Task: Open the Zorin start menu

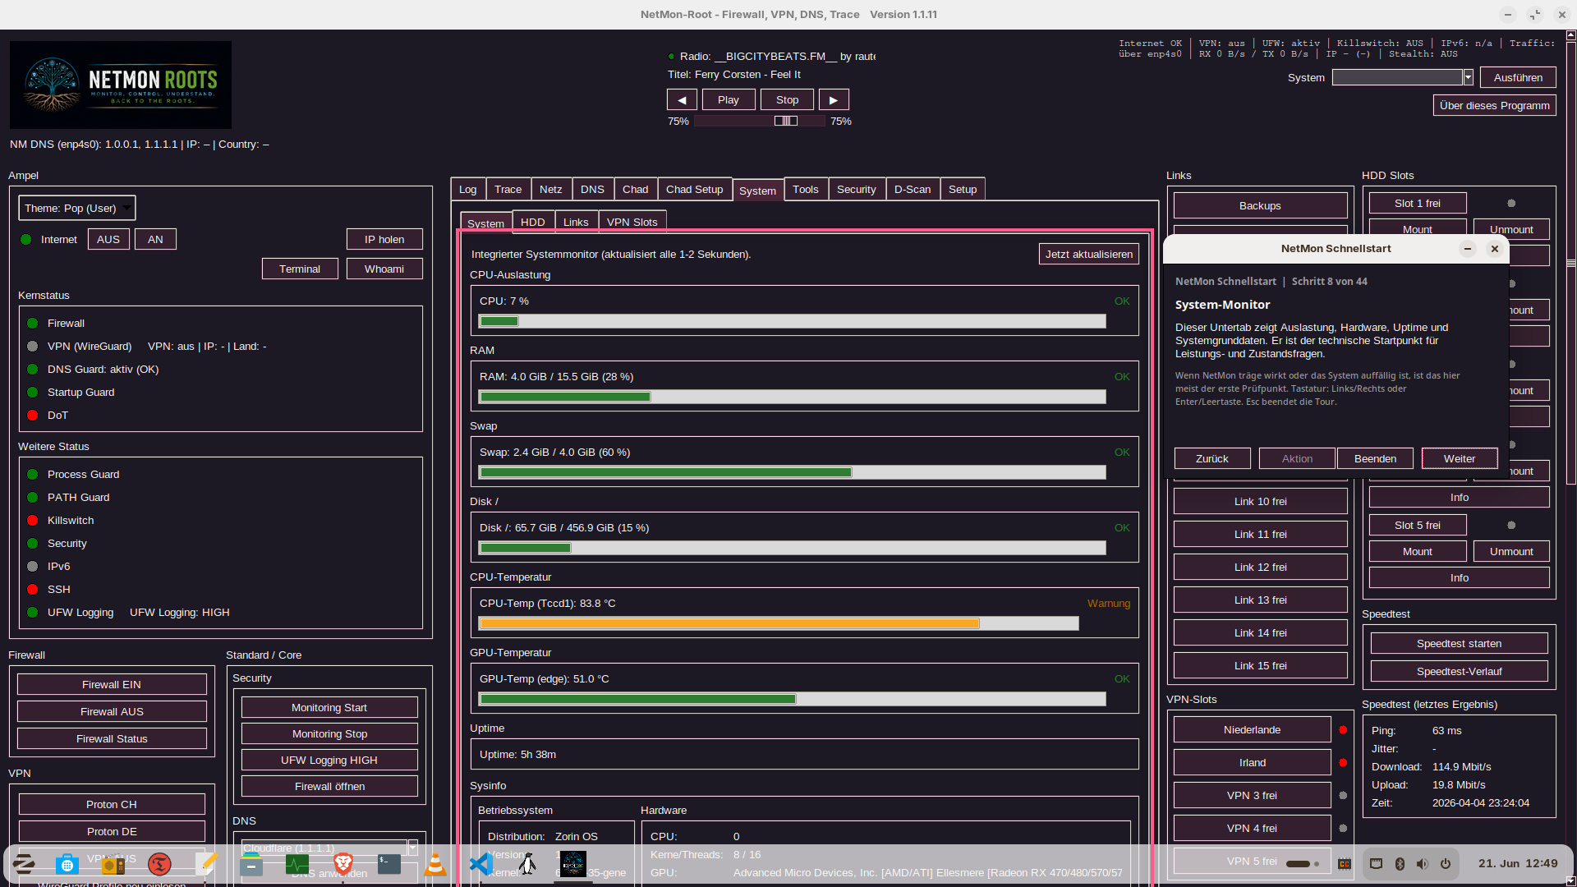Action: point(24,863)
